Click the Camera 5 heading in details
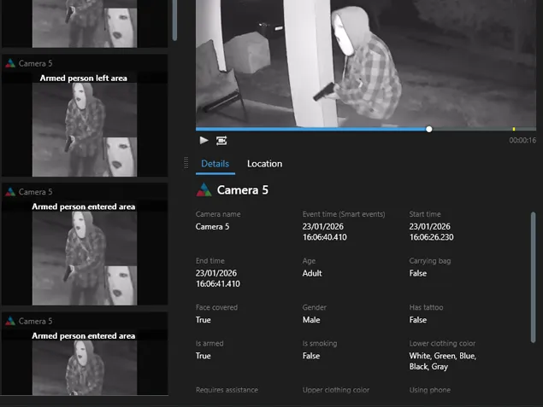This screenshot has height=407, width=543. pyautogui.click(x=242, y=189)
